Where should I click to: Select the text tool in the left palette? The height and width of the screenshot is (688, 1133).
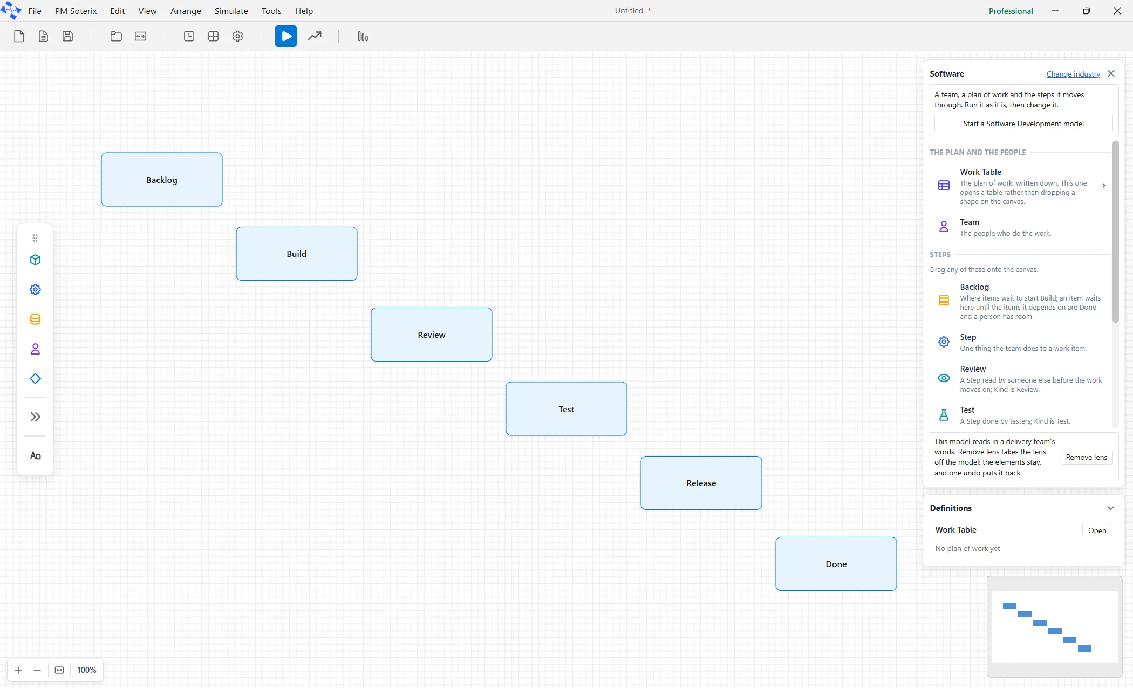[x=35, y=456]
